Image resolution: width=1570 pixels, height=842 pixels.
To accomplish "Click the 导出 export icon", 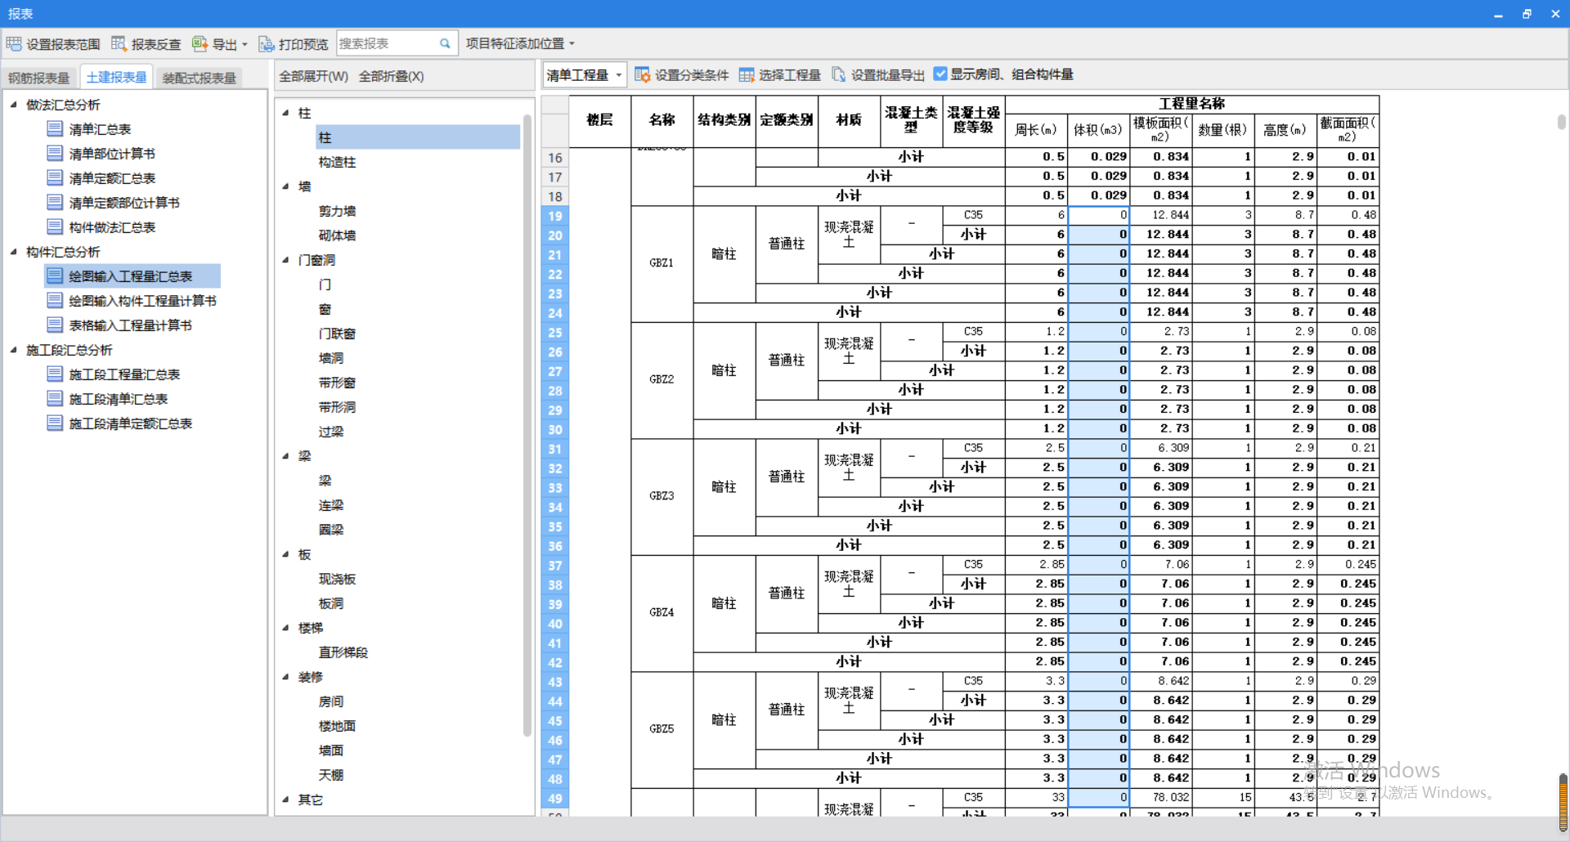I will point(200,44).
